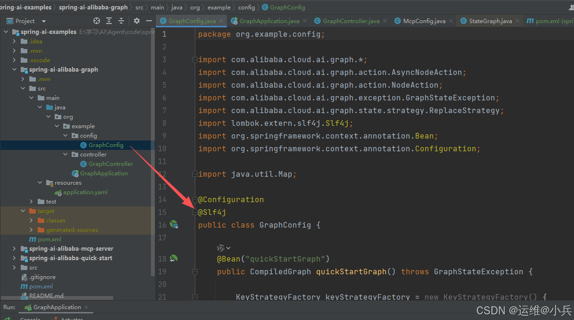Select opened file locate target icon
The width and height of the screenshot is (574, 320).
click(x=97, y=21)
